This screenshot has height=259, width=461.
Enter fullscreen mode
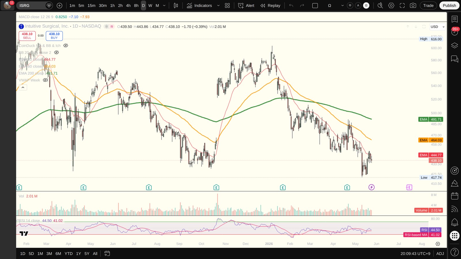tap(402, 5)
